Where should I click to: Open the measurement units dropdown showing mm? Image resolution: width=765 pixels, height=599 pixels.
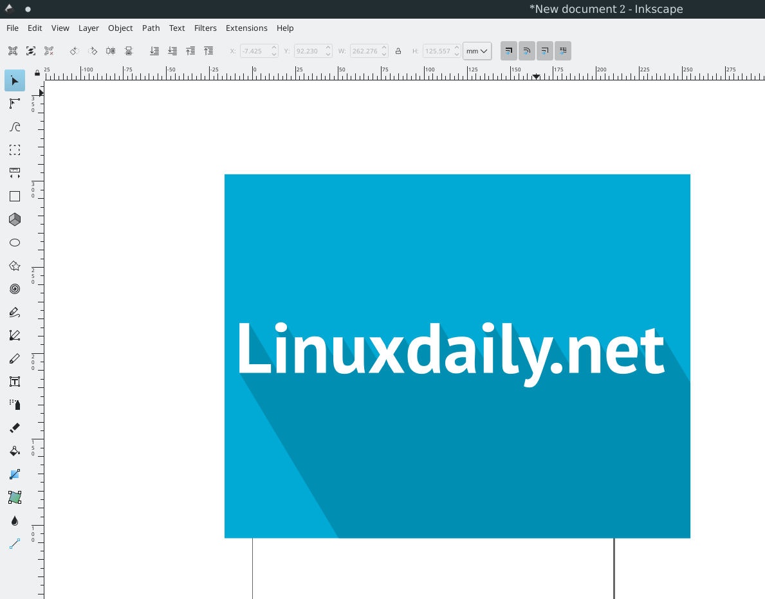pyautogui.click(x=477, y=51)
